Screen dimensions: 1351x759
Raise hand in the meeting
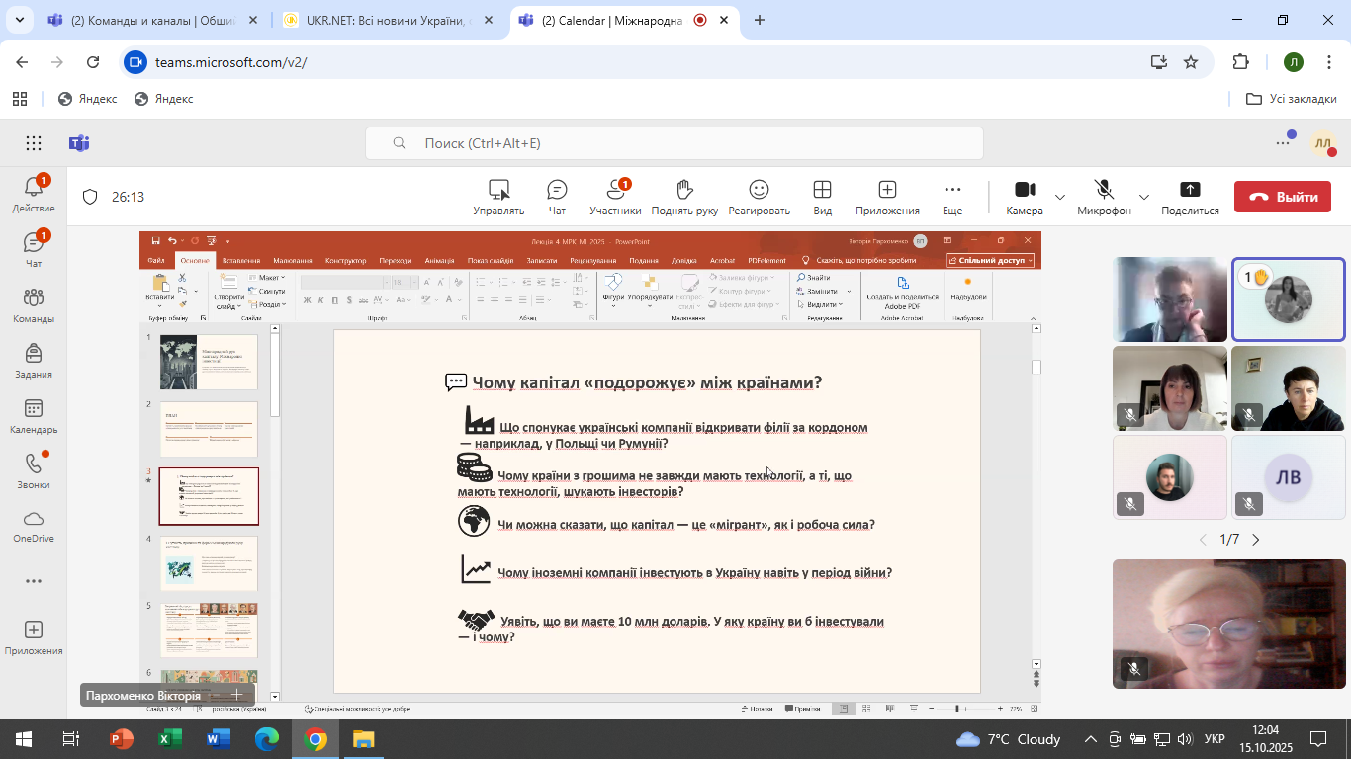tap(684, 196)
